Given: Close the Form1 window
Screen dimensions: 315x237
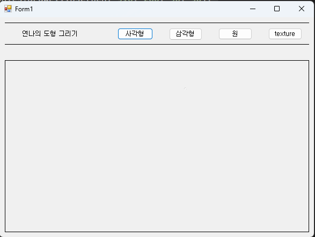Looking at the screenshot, I should [302, 9].
